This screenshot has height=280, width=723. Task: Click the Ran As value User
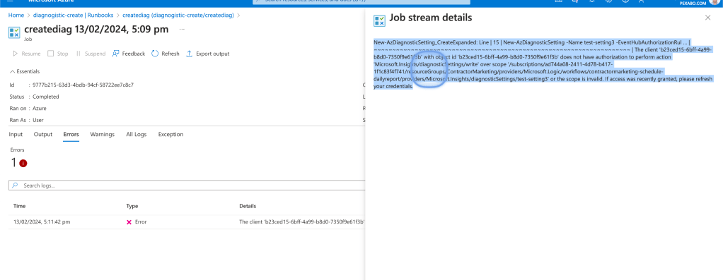[38, 120]
